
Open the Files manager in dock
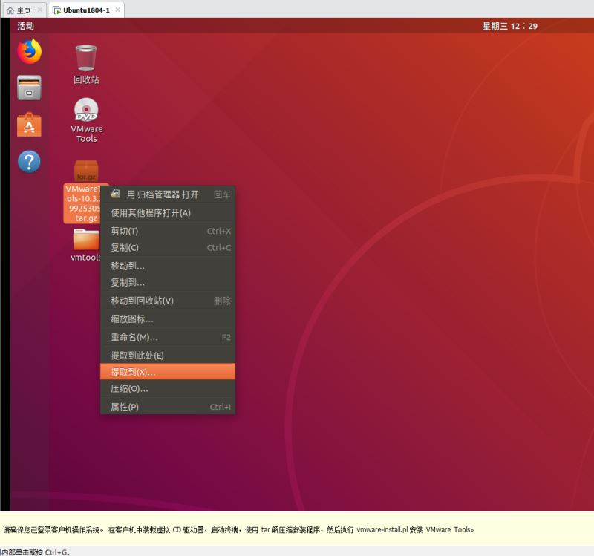click(29, 88)
